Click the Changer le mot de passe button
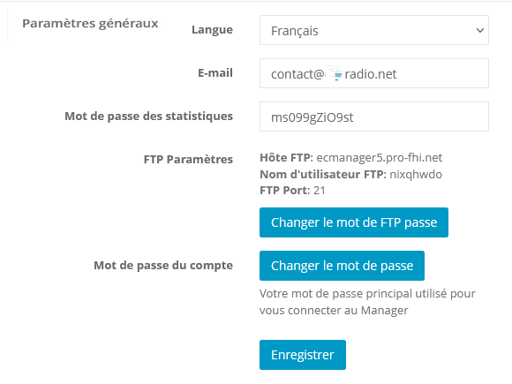This screenshot has height=384, width=512. 342,266
